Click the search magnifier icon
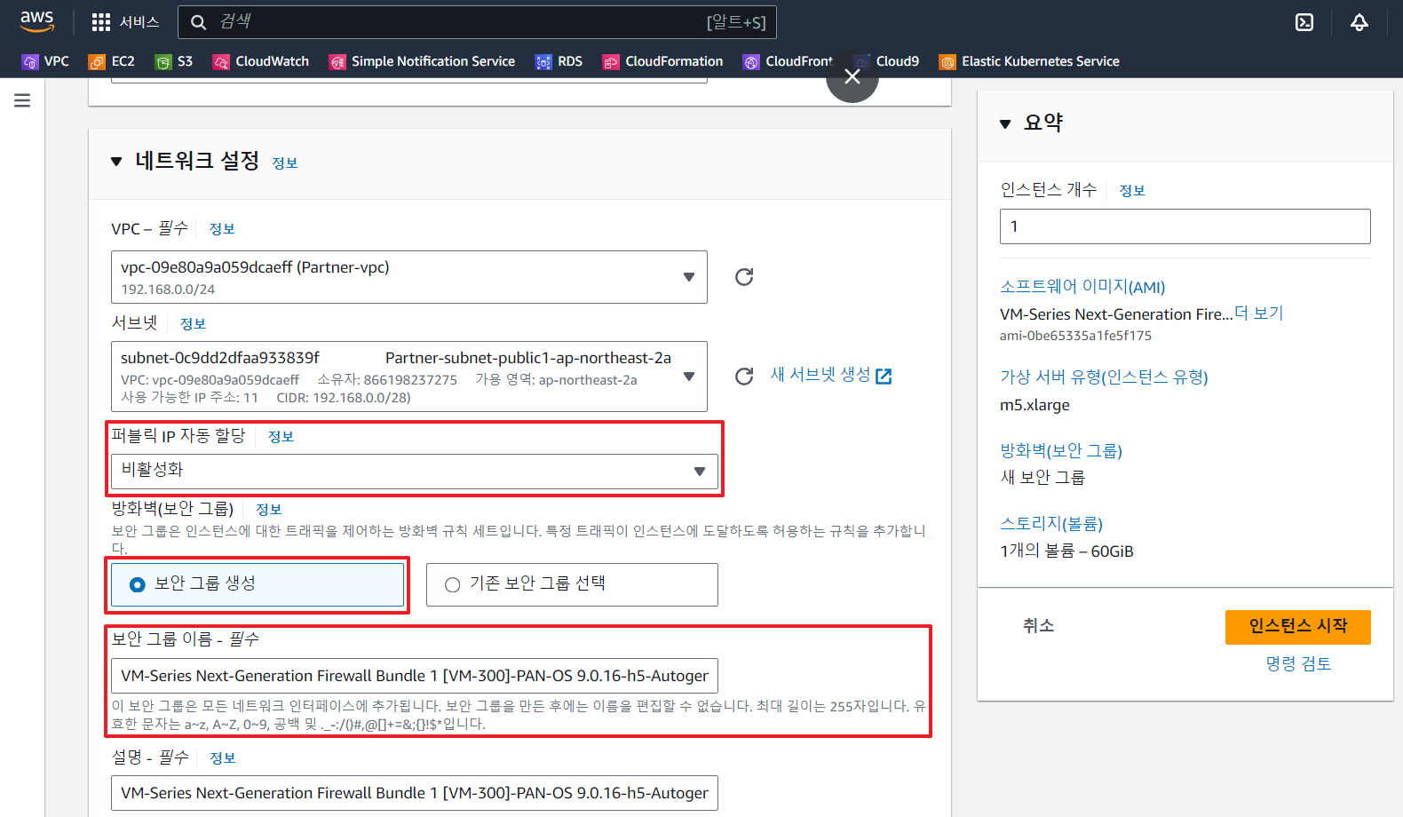Viewport: 1403px width, 817px height. (199, 22)
